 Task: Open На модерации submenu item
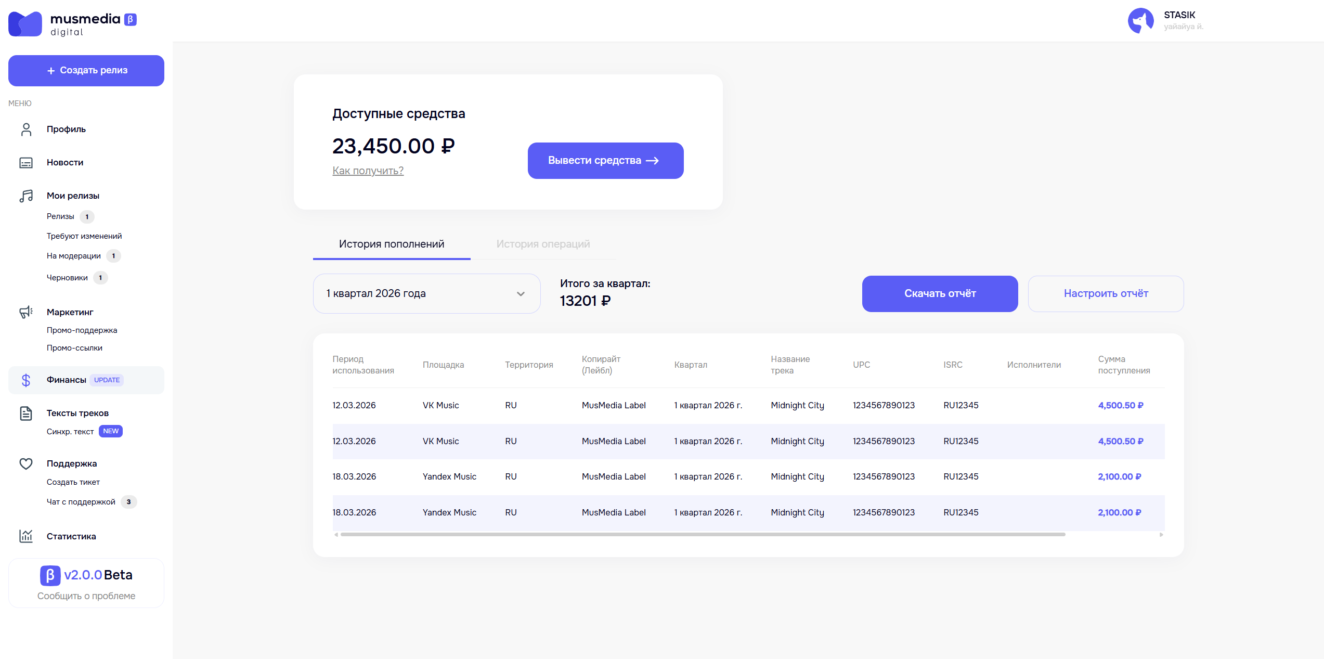[74, 256]
